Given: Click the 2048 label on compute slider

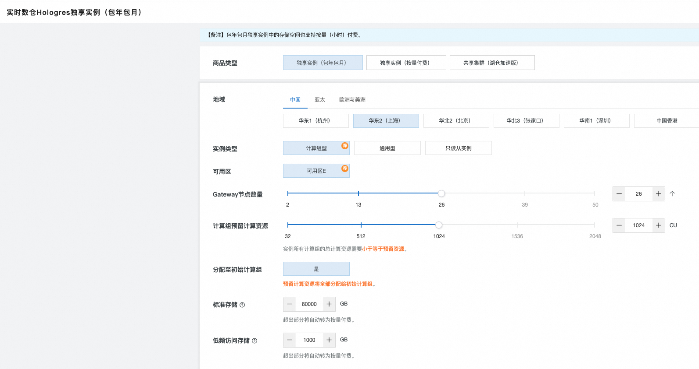Looking at the screenshot, I should pyautogui.click(x=595, y=236).
